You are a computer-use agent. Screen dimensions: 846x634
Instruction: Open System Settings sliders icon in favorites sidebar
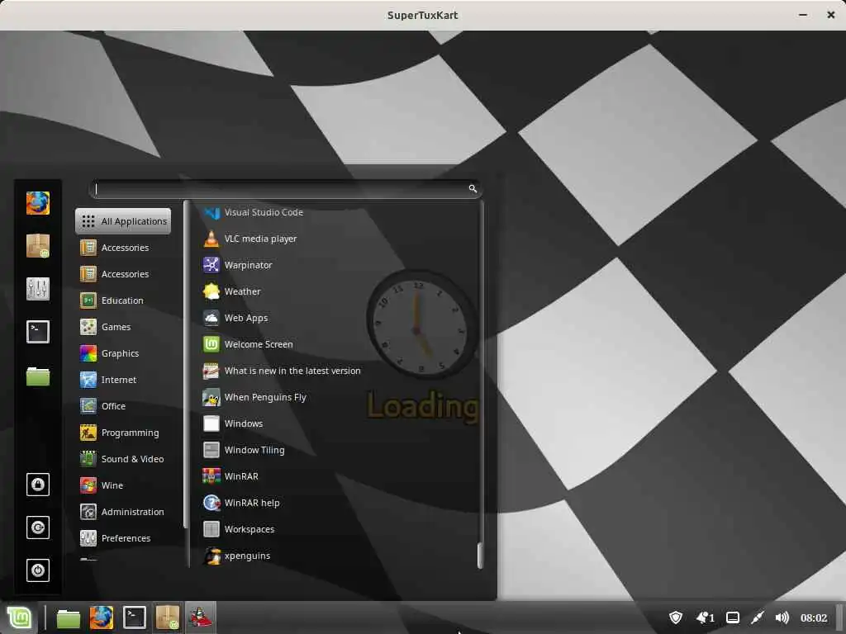coord(38,289)
